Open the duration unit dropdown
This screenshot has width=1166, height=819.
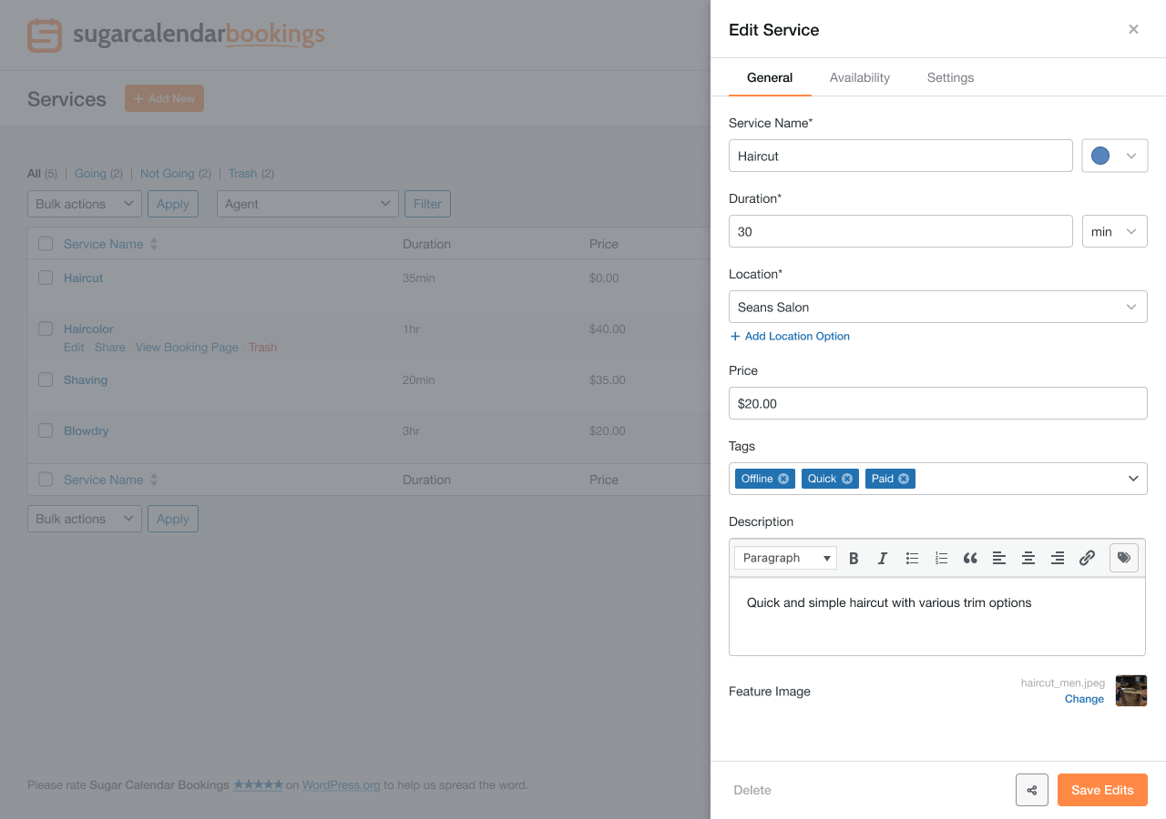click(1114, 231)
